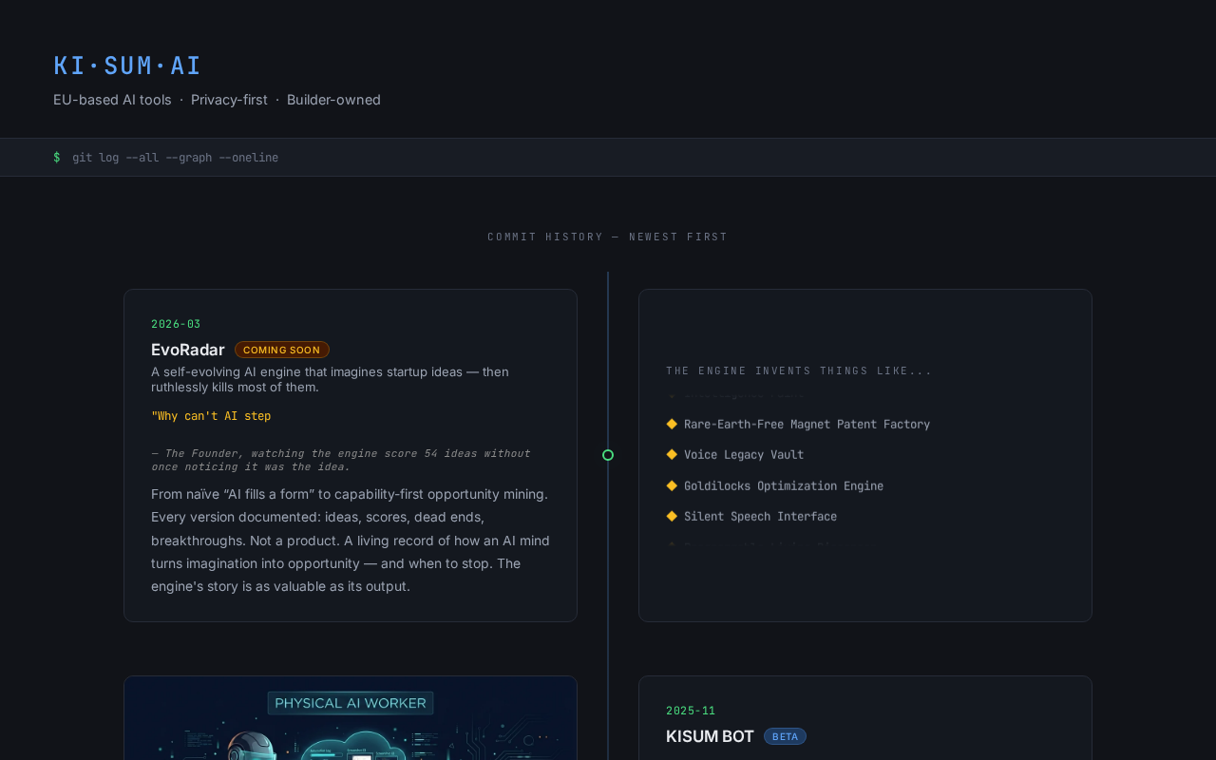This screenshot has width=1216, height=760.
Task: Click the KI·SUM·AI logo heading
Action: click(127, 66)
